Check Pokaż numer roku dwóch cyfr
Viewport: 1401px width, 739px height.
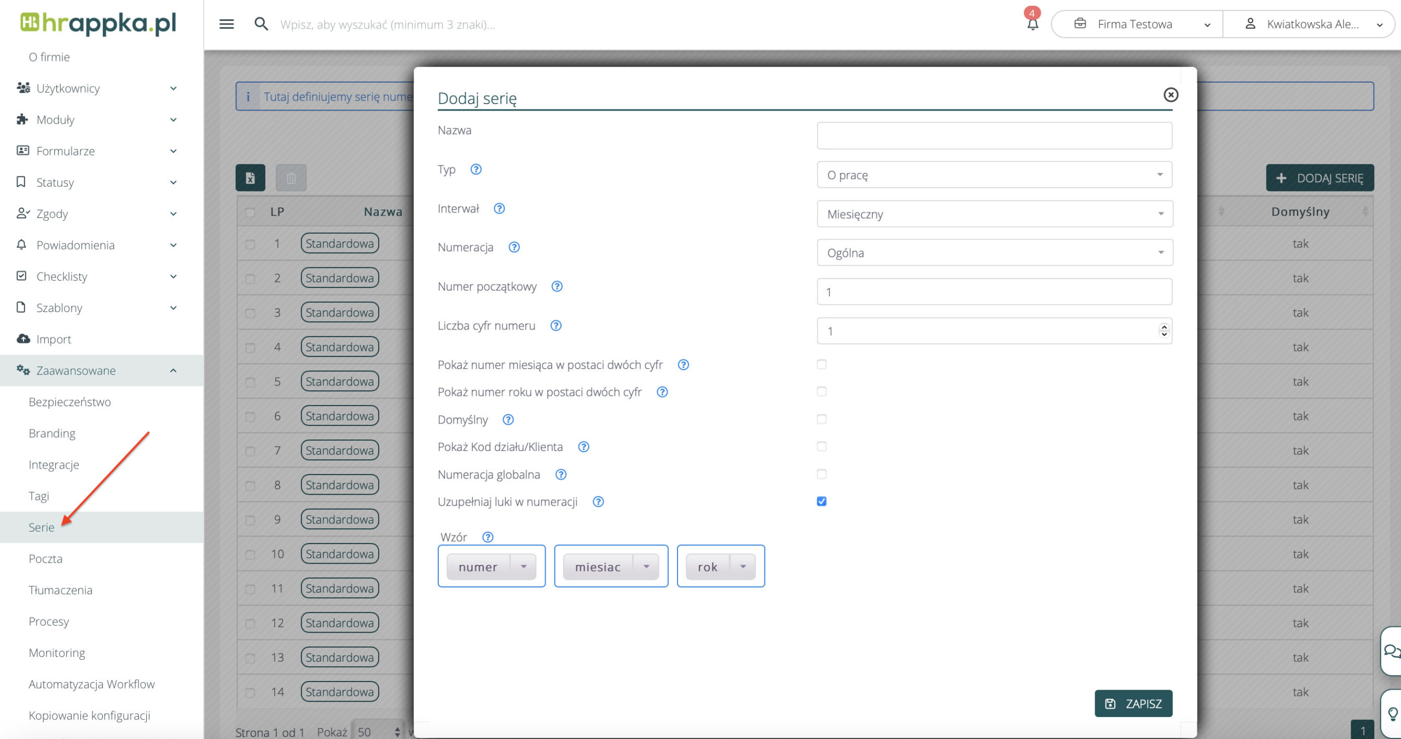click(x=821, y=392)
